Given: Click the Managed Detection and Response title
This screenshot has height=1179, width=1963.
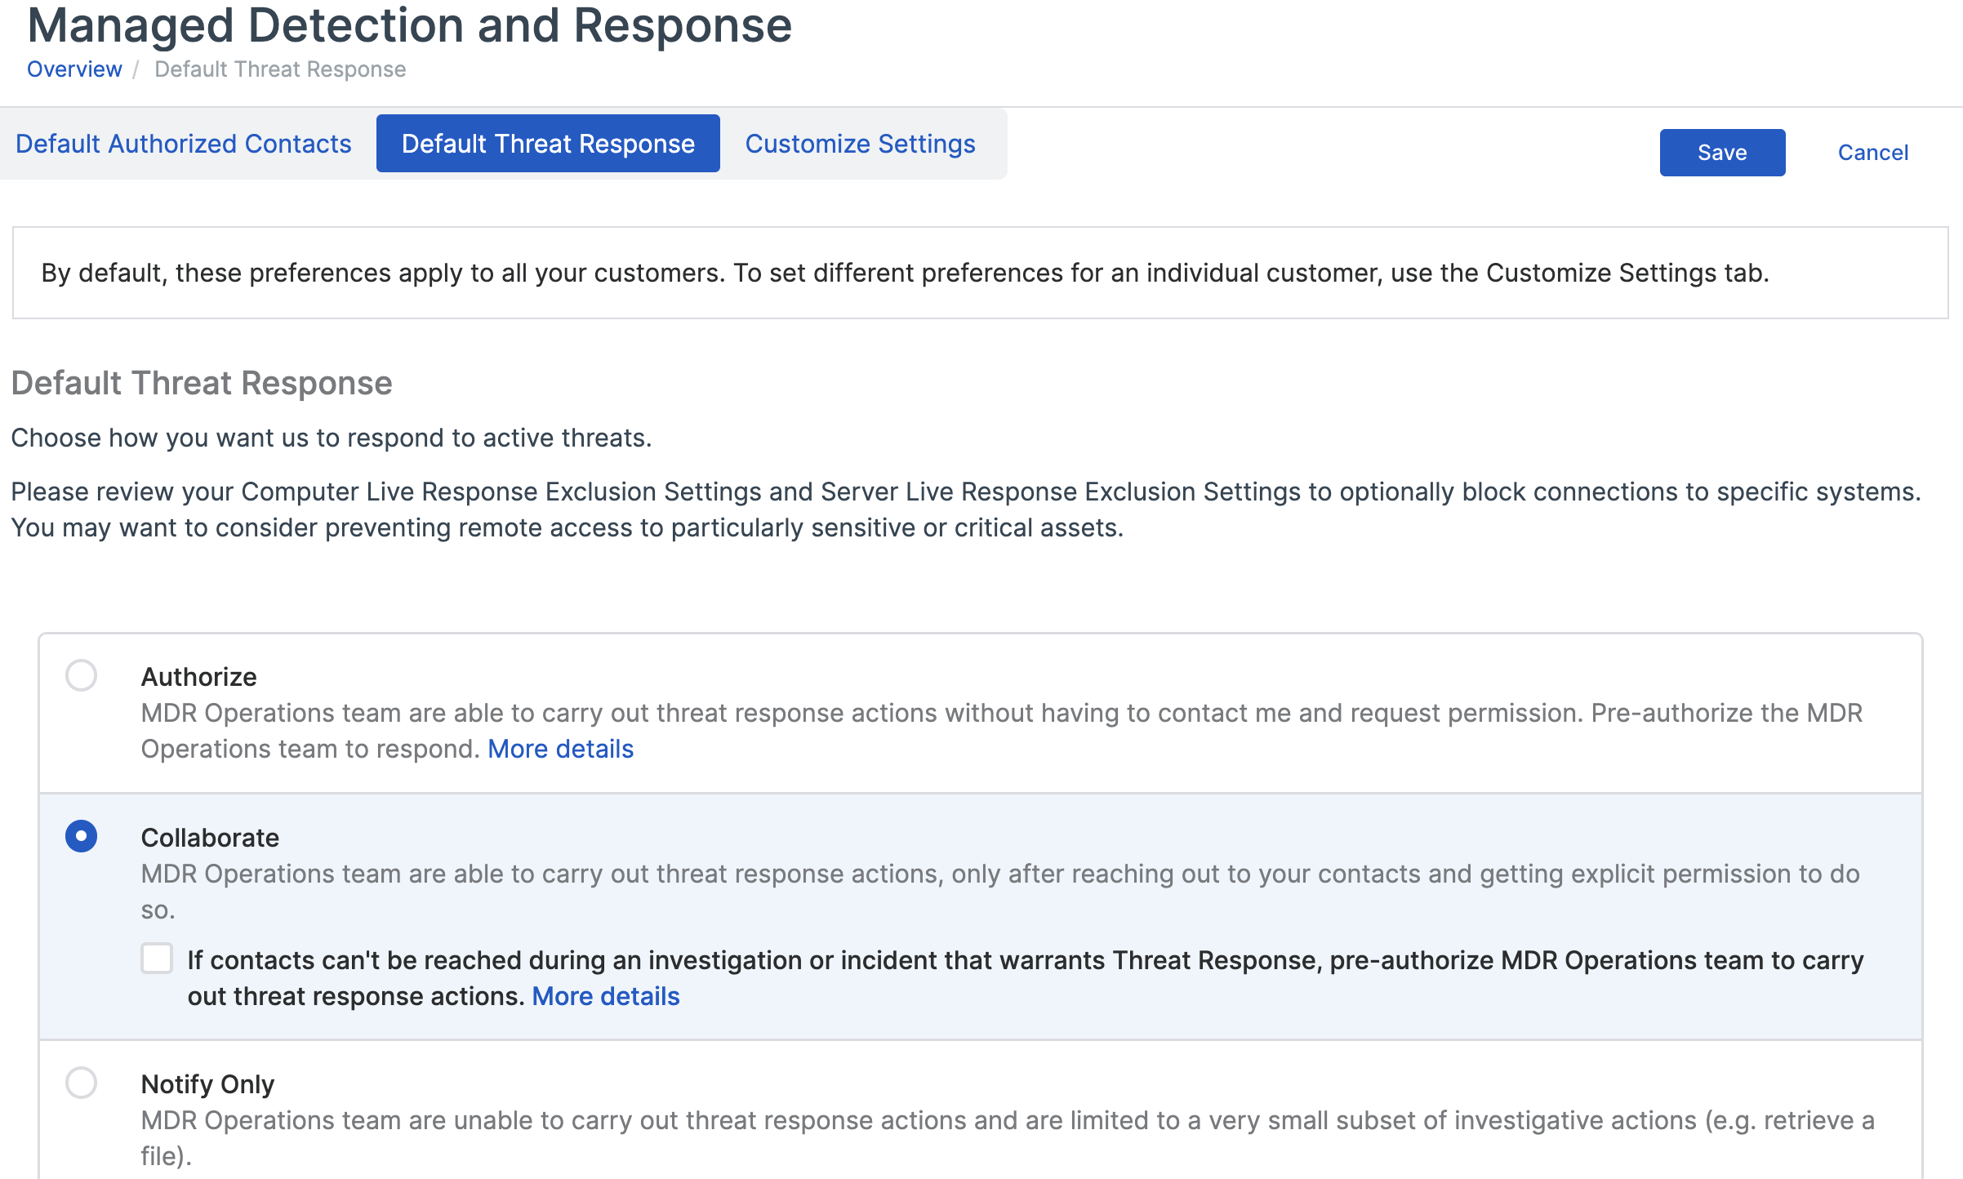Looking at the screenshot, I should click(409, 24).
